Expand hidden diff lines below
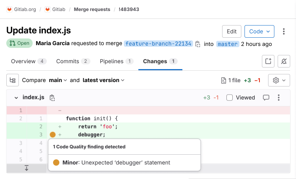 pyautogui.click(x=27, y=168)
